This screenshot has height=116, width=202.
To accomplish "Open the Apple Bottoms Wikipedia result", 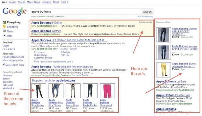I will (x=62, y=67).
